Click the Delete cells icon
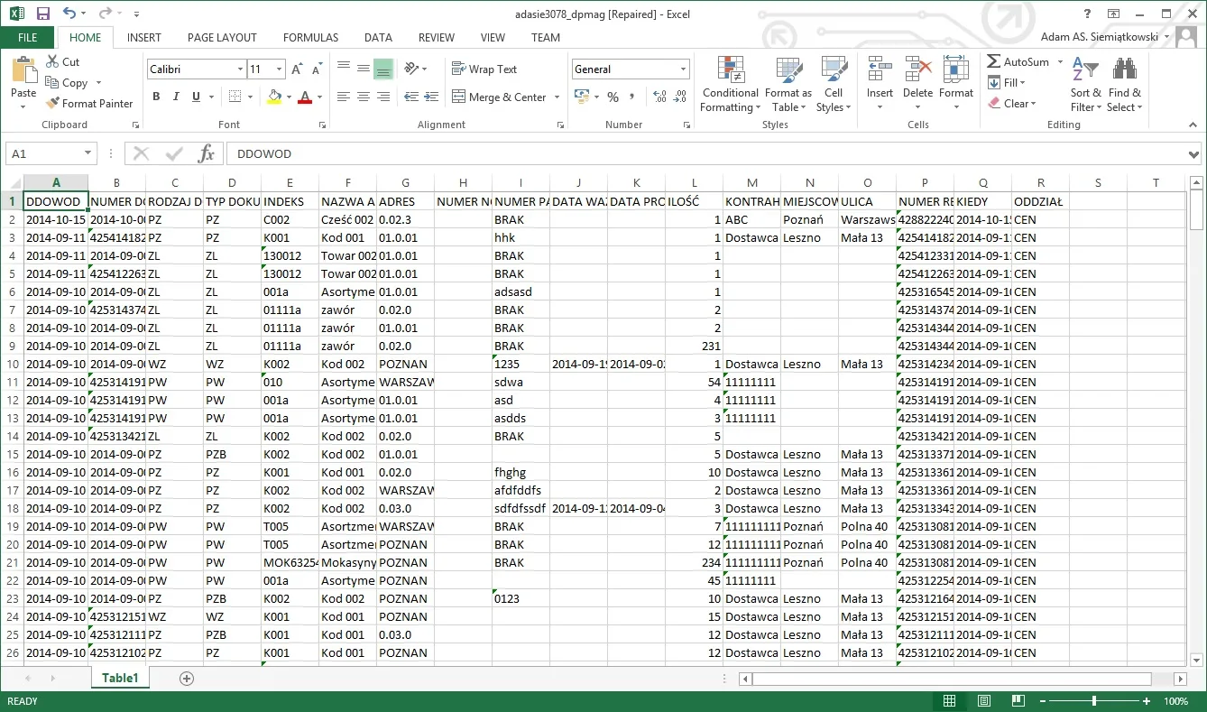 click(918, 70)
